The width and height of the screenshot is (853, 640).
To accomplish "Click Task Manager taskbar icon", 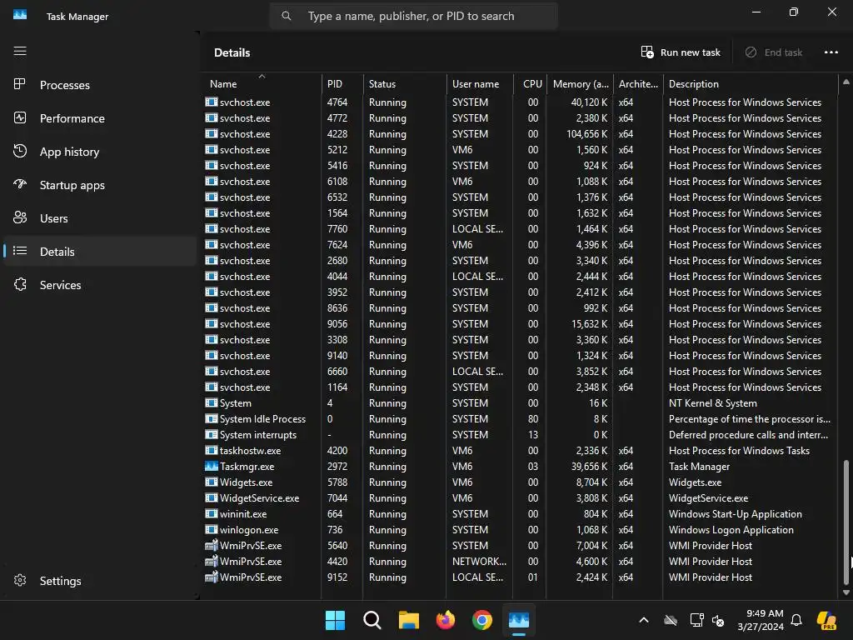I will pos(519,620).
